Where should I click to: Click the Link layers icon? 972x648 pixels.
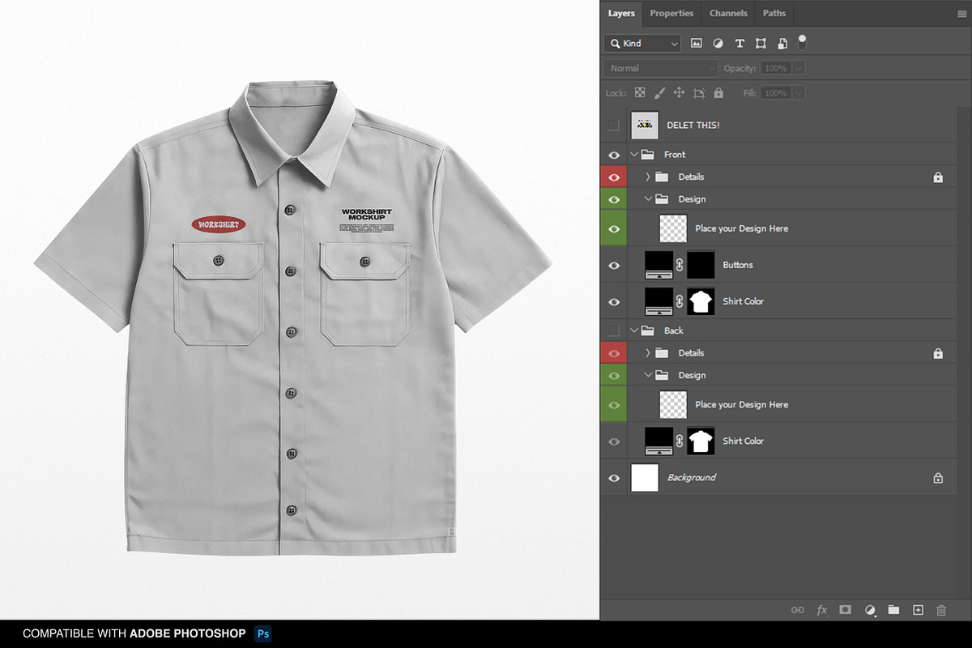point(797,610)
